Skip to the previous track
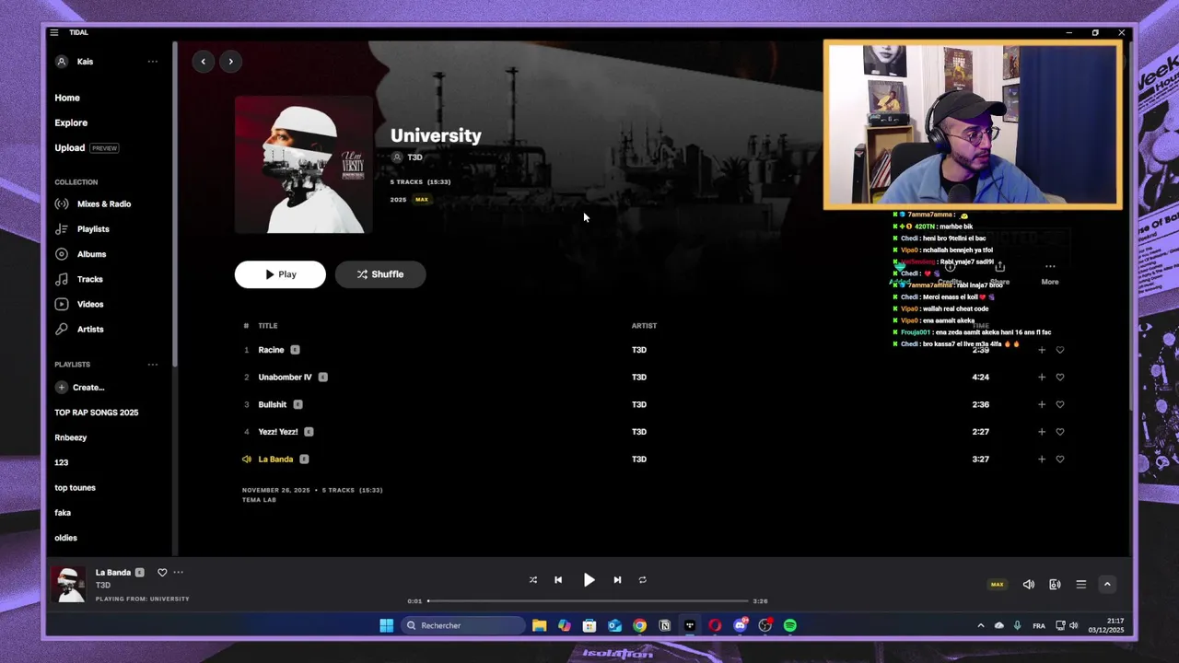 tap(558, 580)
